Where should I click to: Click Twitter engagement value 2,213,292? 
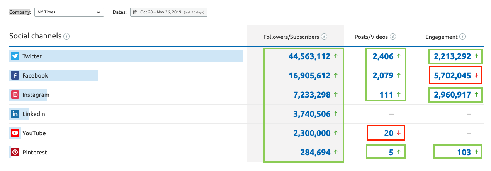coord(452,56)
